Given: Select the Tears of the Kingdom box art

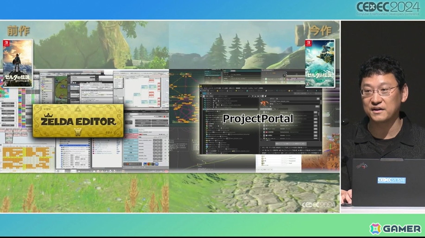Looking at the screenshot, I should click(x=320, y=63).
